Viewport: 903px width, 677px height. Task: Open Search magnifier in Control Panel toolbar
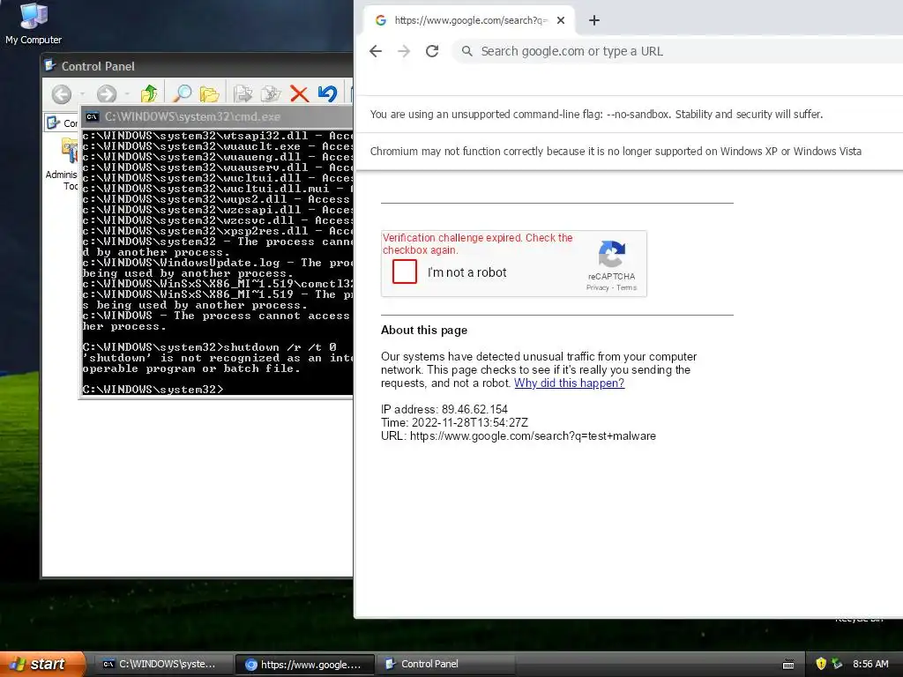(x=182, y=93)
